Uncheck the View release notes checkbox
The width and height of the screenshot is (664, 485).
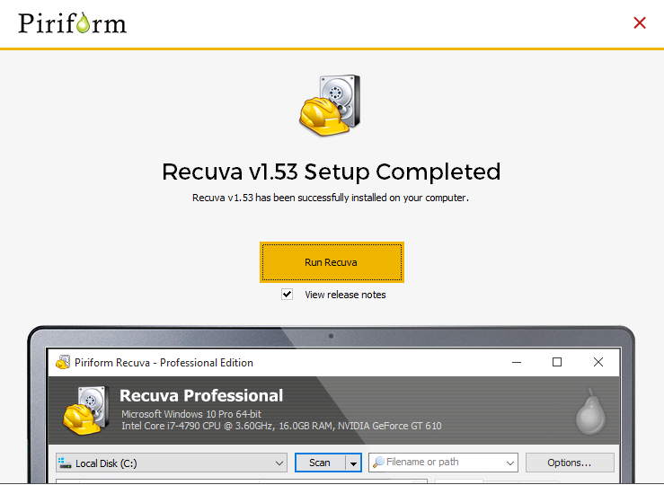[x=287, y=294]
